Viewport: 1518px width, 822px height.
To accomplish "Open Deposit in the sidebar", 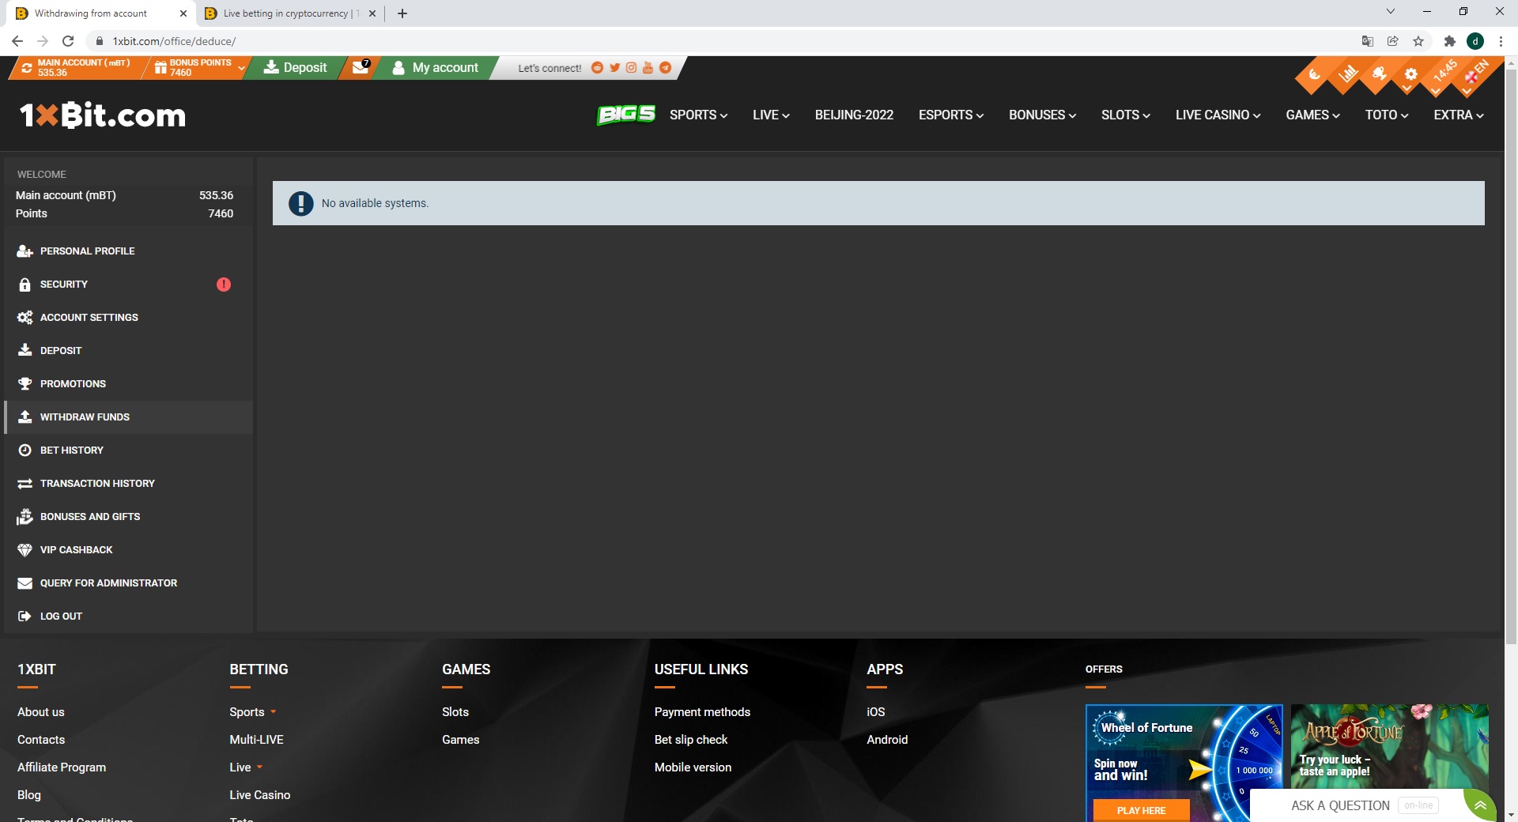I will click(x=128, y=350).
